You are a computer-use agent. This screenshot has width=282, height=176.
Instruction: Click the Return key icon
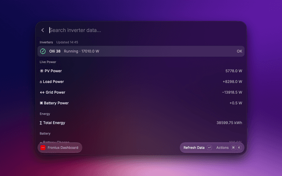209,148
